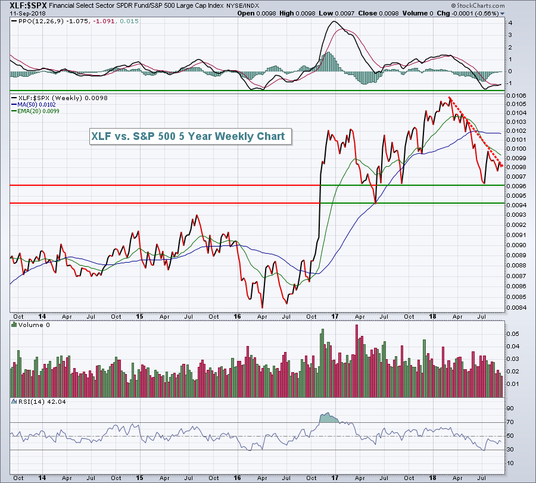
Task: Click the StockCharts.com copyright label
Action: coord(478,5)
